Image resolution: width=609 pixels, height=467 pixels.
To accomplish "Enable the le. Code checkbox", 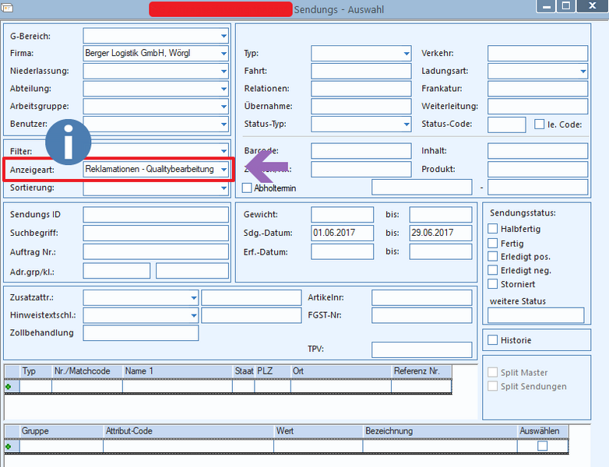I will [x=539, y=125].
